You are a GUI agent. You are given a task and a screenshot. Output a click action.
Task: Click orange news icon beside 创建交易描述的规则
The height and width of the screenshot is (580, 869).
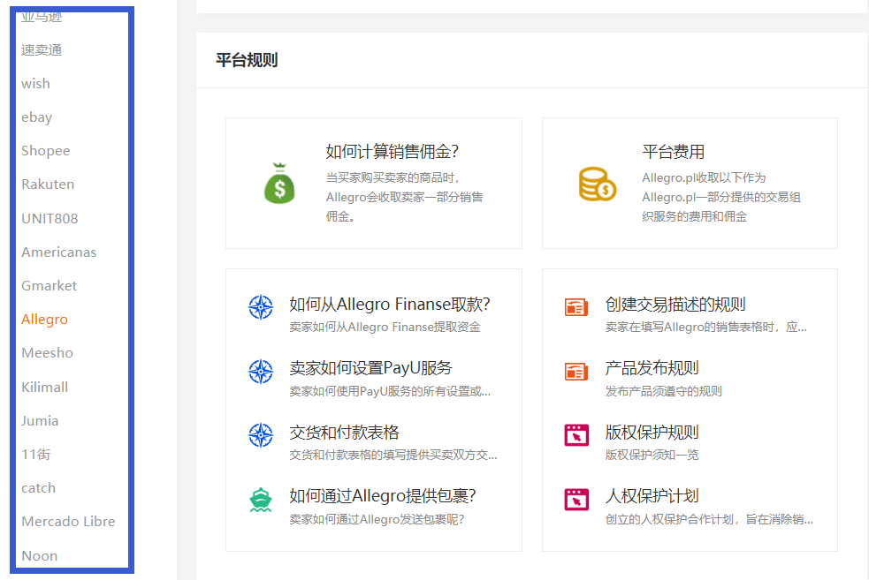point(576,306)
